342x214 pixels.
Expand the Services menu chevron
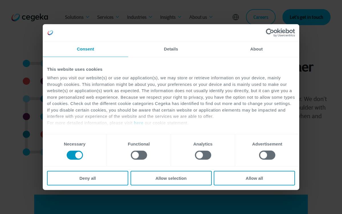tap(117, 17)
